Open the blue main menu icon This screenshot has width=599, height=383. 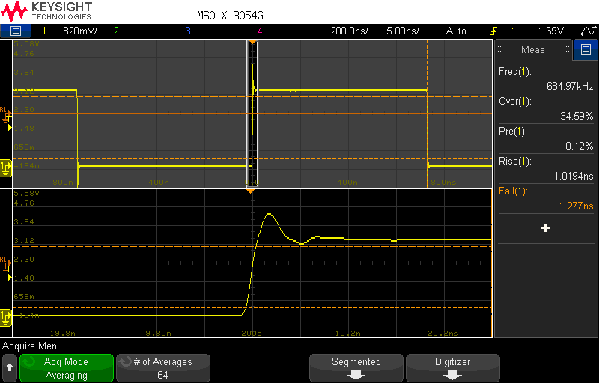click(16, 31)
